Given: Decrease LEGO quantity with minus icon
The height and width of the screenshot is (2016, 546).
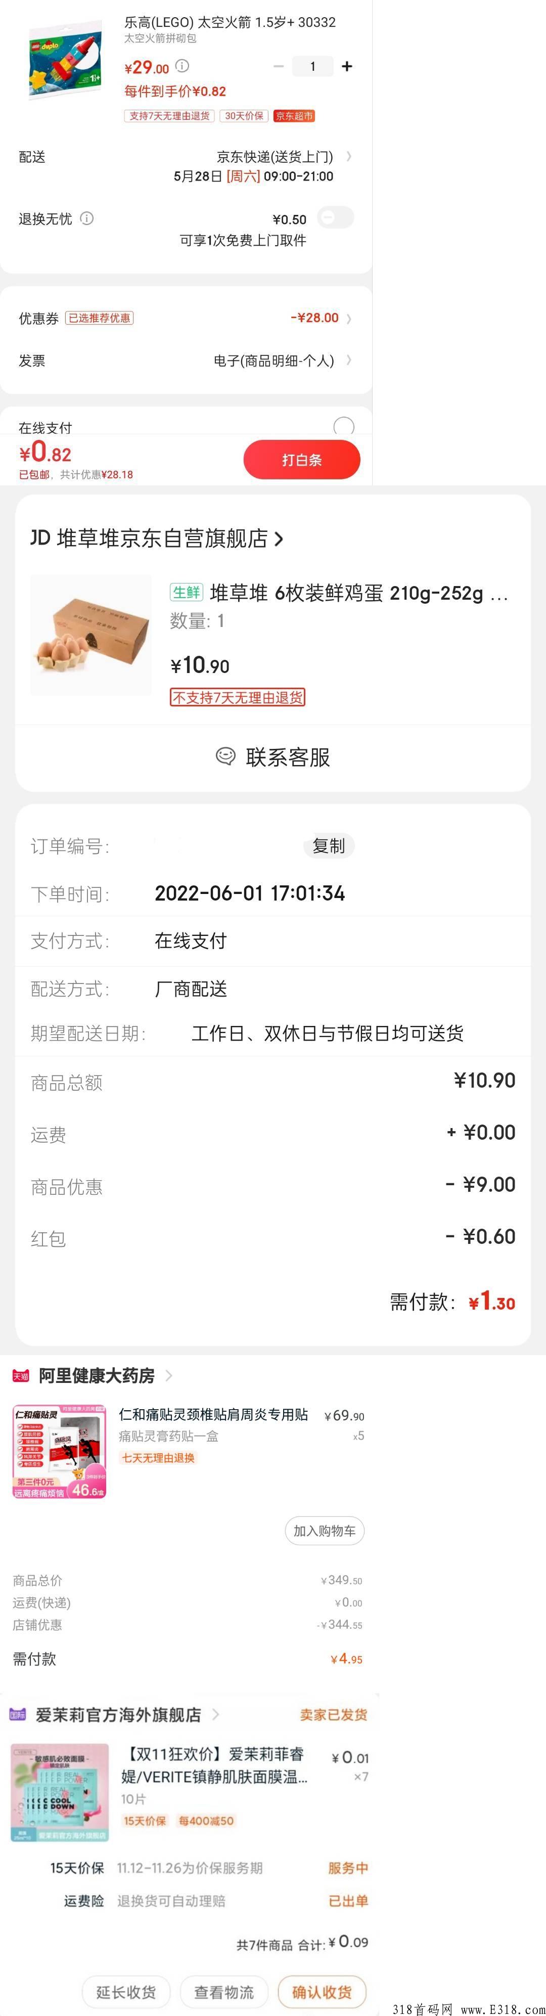Looking at the screenshot, I should (278, 67).
